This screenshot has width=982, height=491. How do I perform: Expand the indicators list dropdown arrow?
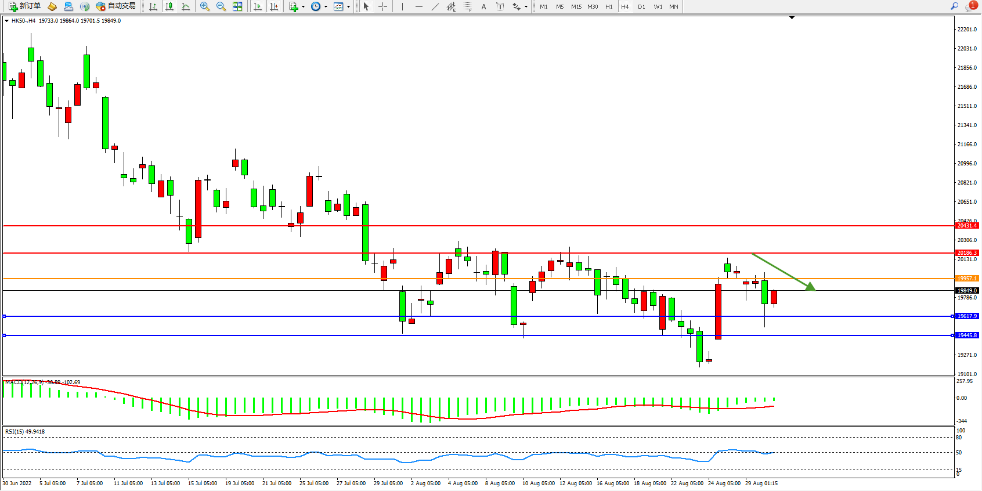303,7
